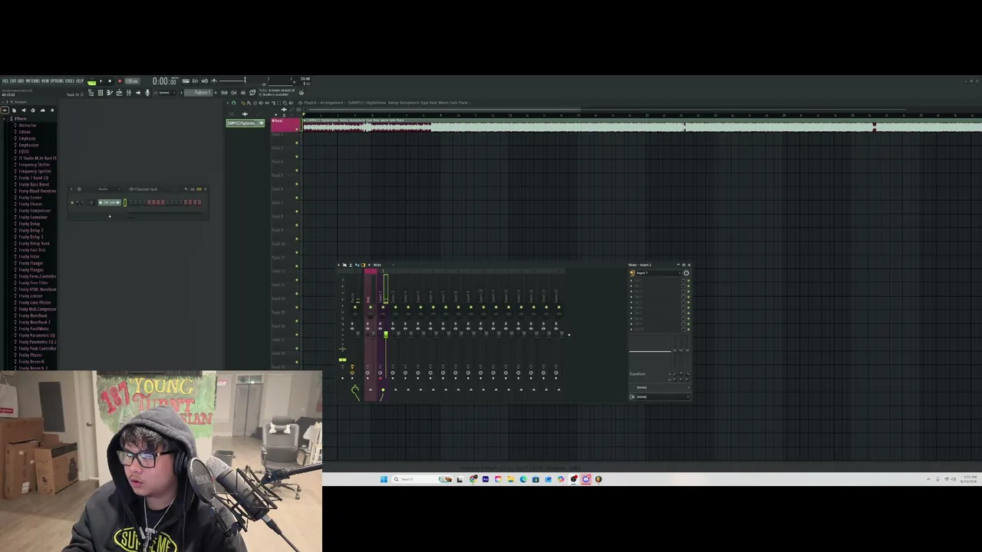Image resolution: width=982 pixels, height=552 pixels.
Task: Add a new channel with plus button
Action: pyautogui.click(x=110, y=216)
